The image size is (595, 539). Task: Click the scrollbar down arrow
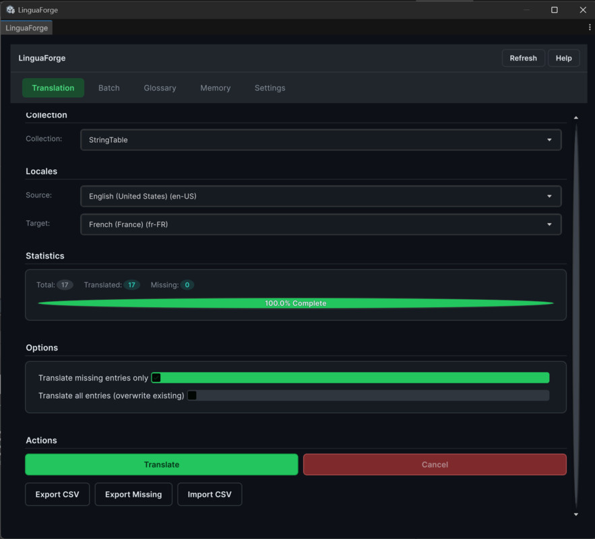pyautogui.click(x=576, y=513)
